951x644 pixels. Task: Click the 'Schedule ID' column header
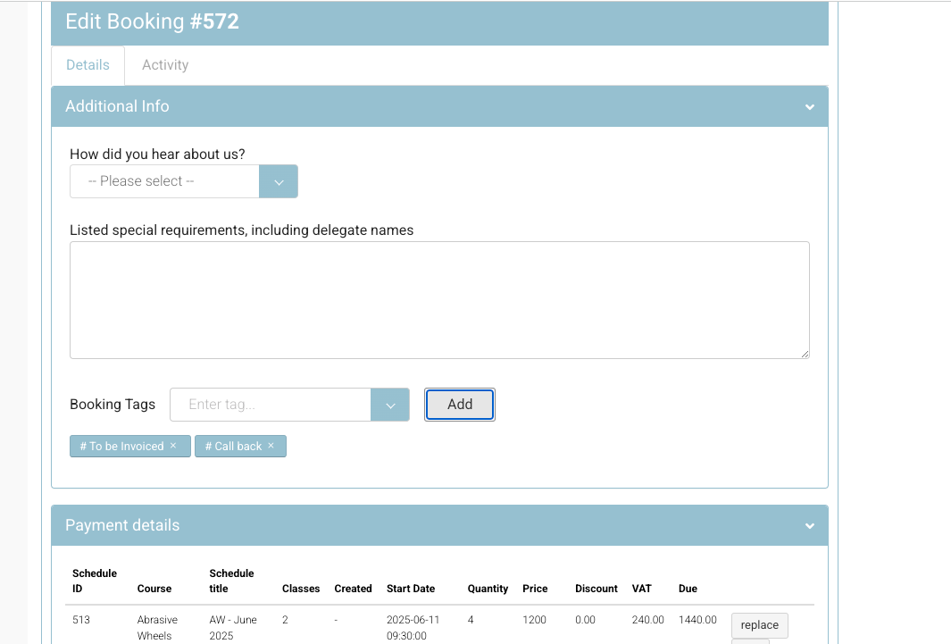click(x=95, y=581)
